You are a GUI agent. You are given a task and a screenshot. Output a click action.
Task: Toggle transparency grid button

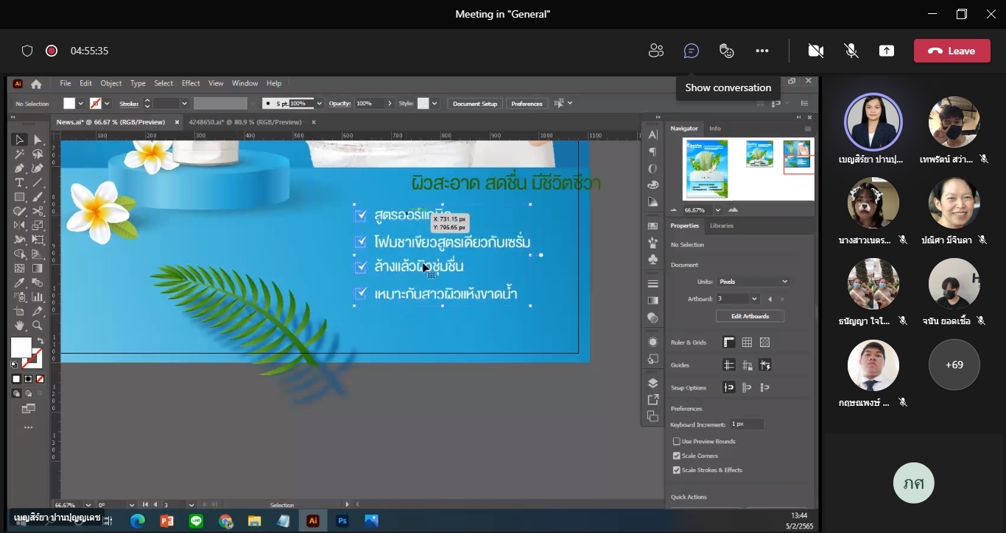(764, 342)
